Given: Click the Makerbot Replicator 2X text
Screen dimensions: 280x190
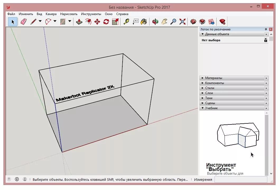Looking at the screenshot, I should point(85,93).
